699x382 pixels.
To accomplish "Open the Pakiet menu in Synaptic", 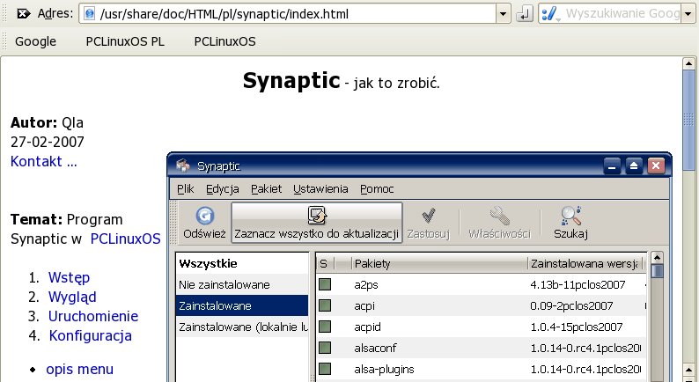I will [x=266, y=189].
